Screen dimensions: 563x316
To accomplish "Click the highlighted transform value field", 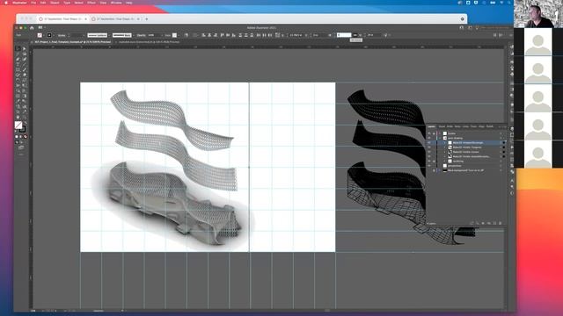I will (x=344, y=35).
